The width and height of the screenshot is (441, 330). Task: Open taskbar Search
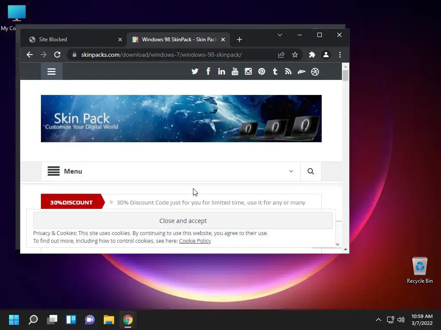33,320
